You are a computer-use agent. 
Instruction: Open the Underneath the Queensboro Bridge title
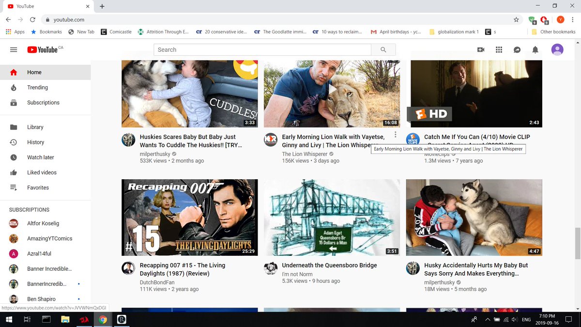click(x=330, y=265)
